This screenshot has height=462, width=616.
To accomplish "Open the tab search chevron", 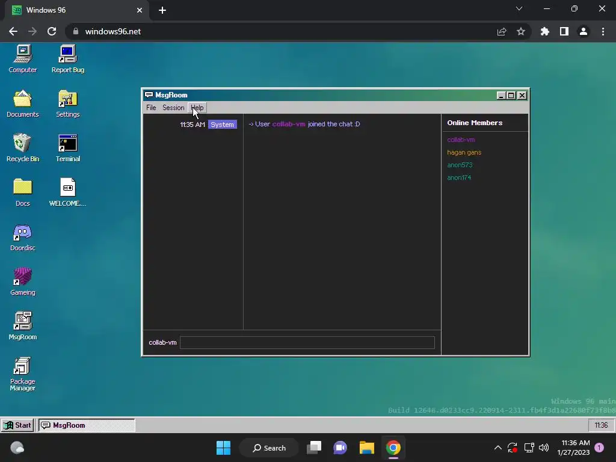I will [519, 8].
